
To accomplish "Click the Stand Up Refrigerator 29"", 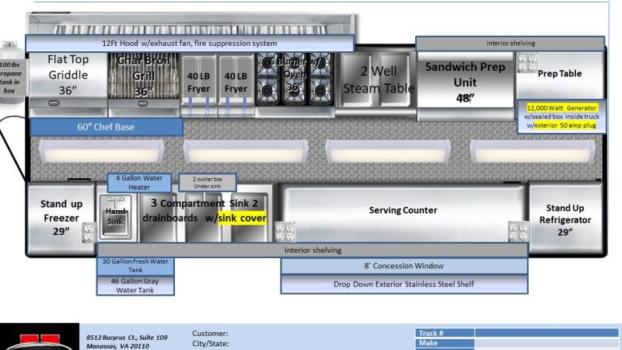I will tap(565, 219).
